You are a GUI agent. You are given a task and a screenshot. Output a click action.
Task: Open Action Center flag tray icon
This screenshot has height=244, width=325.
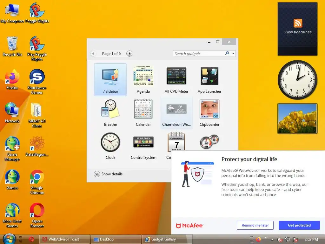(x=295, y=240)
